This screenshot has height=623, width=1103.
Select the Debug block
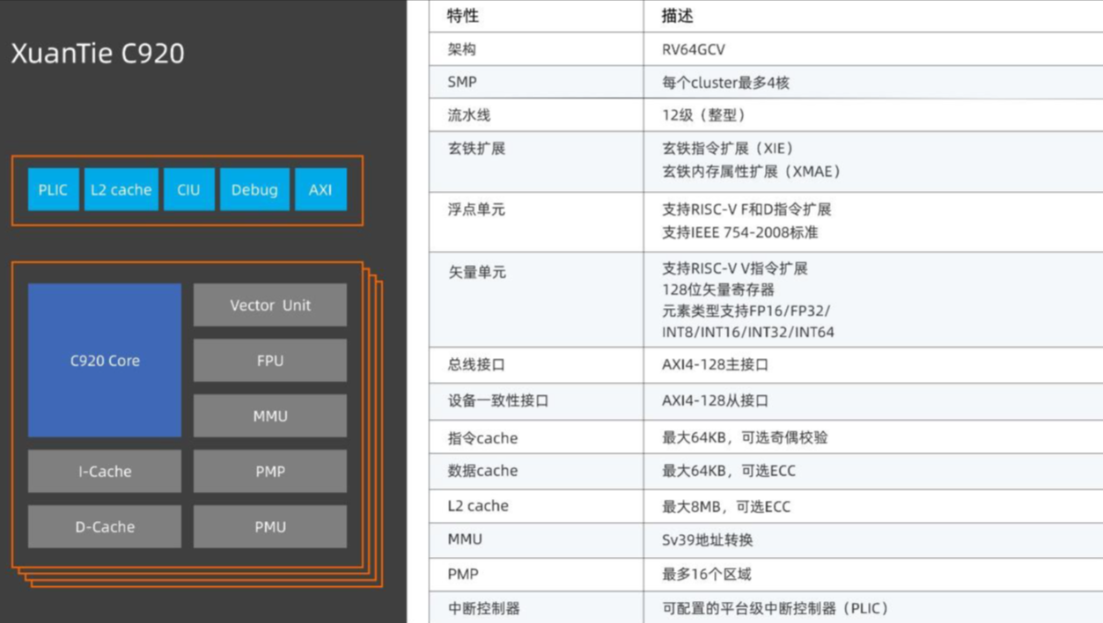254,189
